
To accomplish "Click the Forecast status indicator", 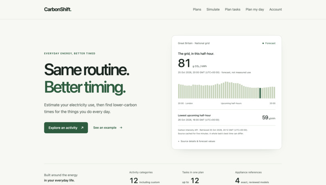I will click(269, 43).
